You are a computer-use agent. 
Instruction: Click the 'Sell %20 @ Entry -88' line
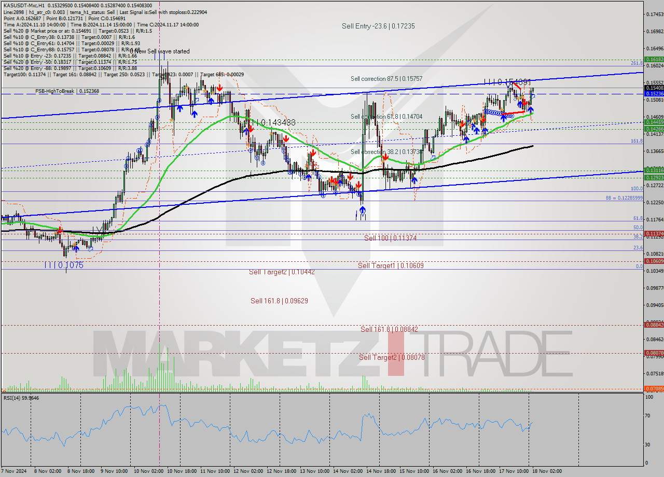click(x=70, y=68)
